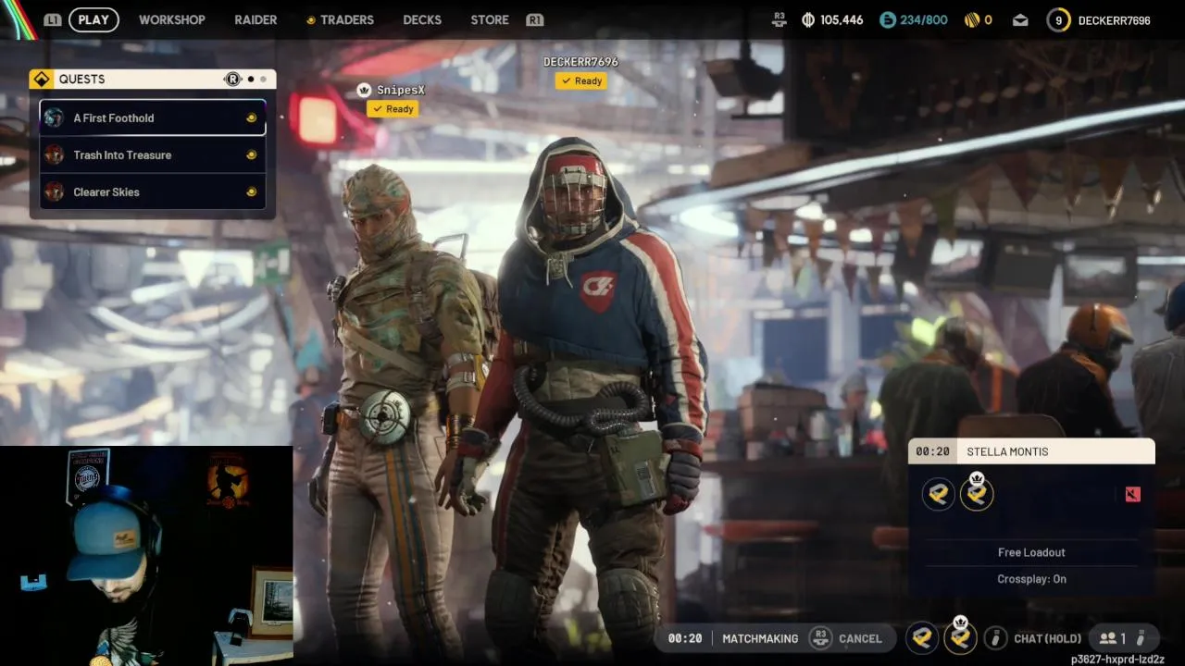The width and height of the screenshot is (1185, 666).
Task: Open the DECKERR7696 profile name in top bar
Action: click(1115, 19)
